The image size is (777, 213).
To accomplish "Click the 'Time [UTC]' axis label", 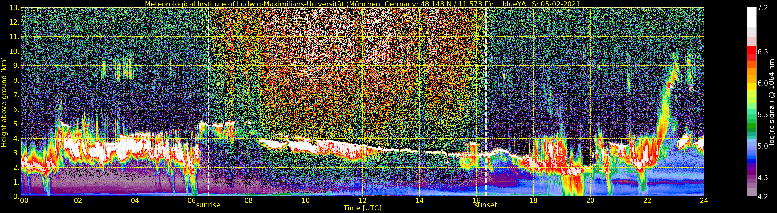I will pos(362,208).
